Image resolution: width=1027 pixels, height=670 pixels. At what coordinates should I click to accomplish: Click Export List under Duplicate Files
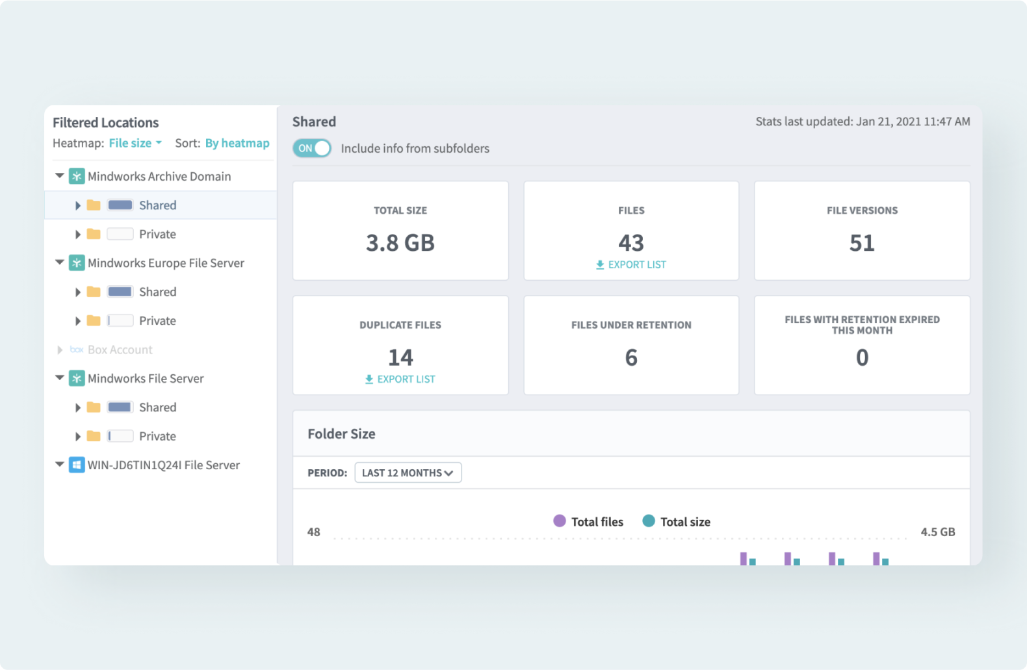[406, 380]
